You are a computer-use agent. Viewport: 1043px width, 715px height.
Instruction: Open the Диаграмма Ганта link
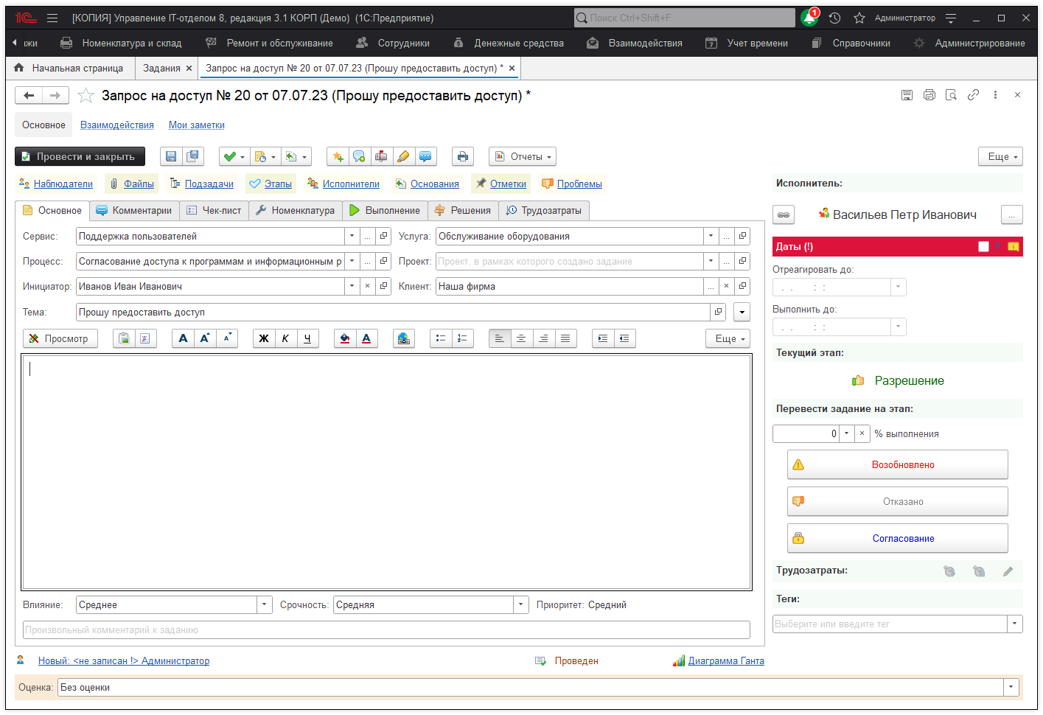coord(725,661)
